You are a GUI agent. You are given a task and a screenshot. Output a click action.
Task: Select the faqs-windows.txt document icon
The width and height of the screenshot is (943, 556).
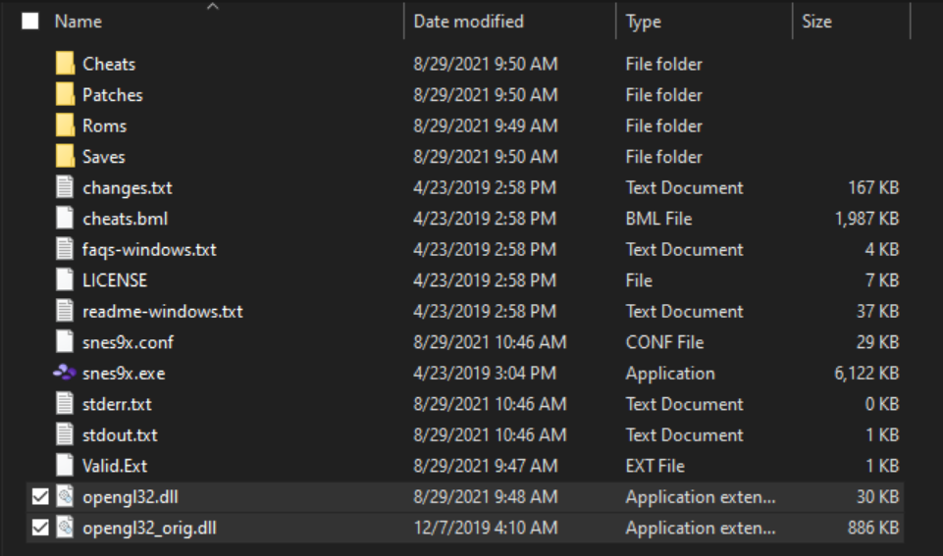(x=65, y=249)
